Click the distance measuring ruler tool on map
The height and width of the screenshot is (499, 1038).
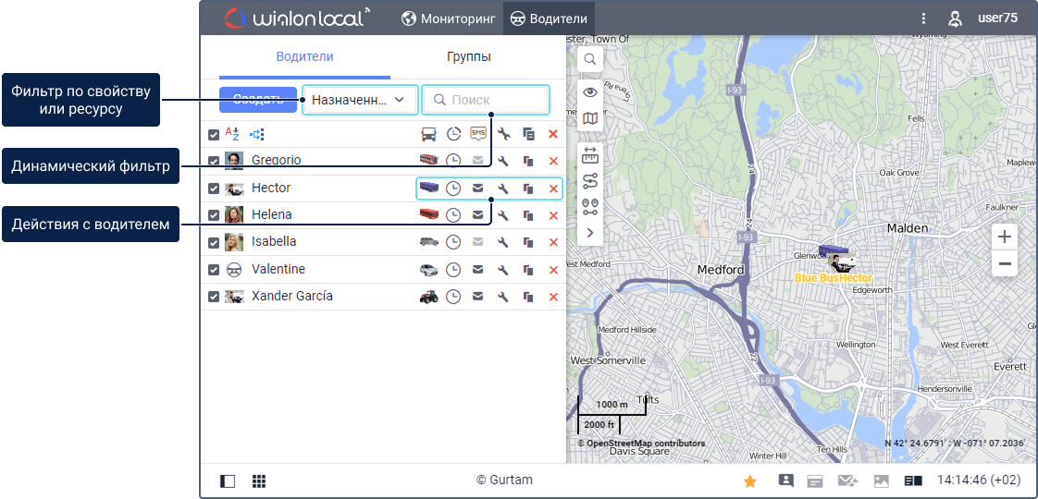[x=589, y=155]
